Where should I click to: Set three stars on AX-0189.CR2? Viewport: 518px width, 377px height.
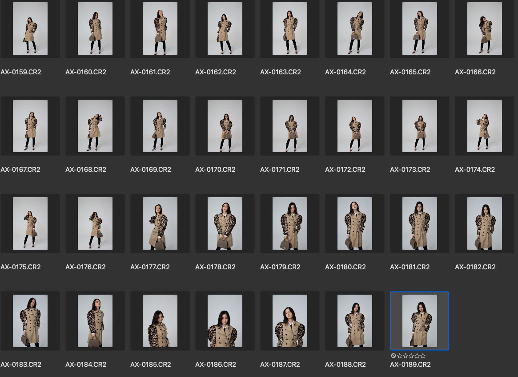411,356
